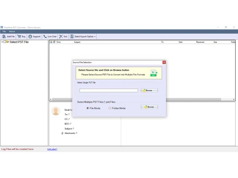Click the Add File toolbar button
Viewport: 238px width, 178px height.
click(x=9, y=37)
